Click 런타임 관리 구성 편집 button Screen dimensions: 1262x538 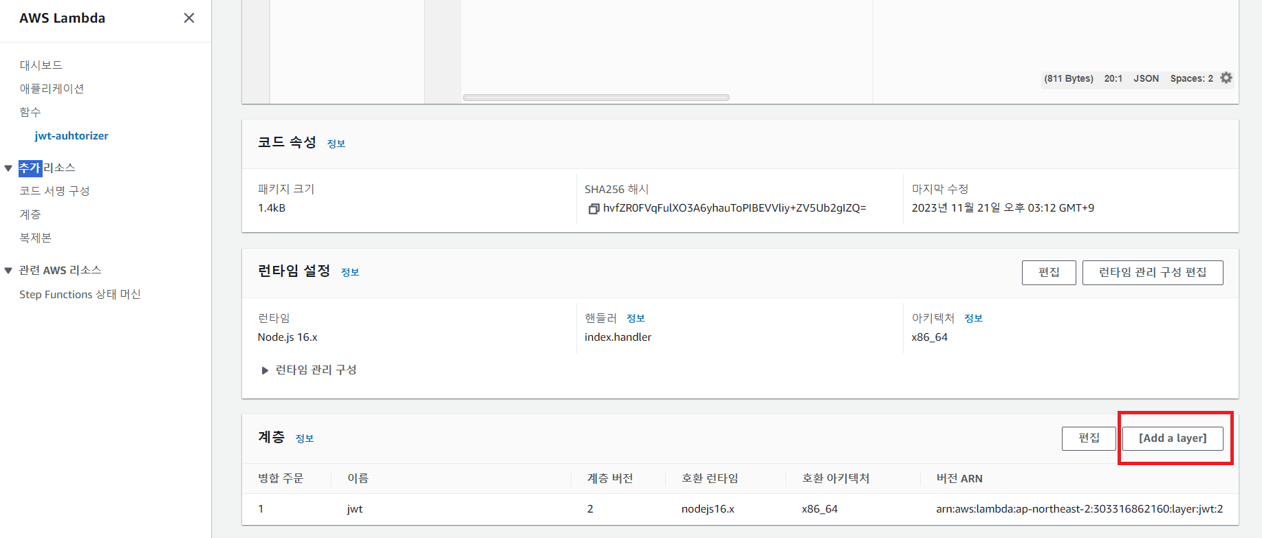(1153, 272)
